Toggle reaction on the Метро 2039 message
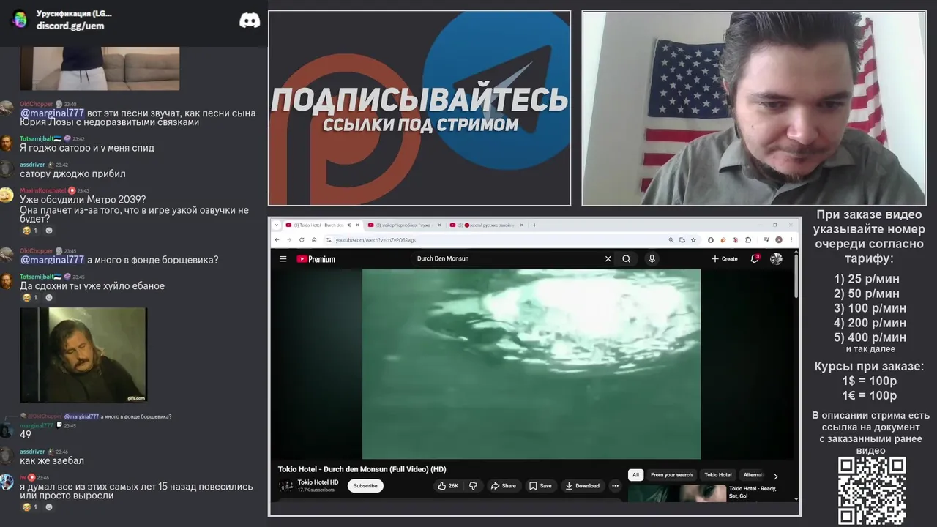Viewport: 937px width, 527px height. (30, 231)
